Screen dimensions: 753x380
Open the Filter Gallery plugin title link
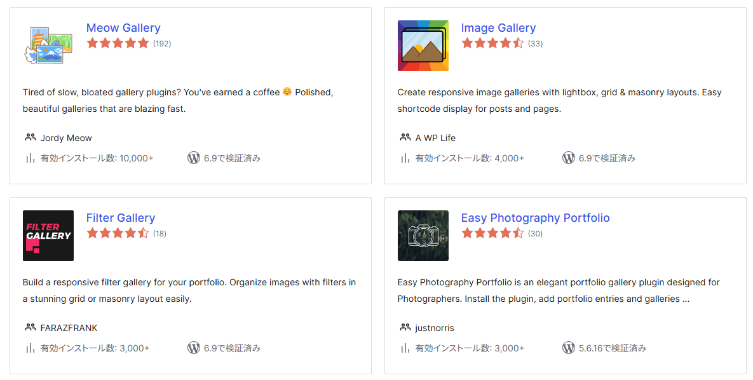tap(121, 218)
